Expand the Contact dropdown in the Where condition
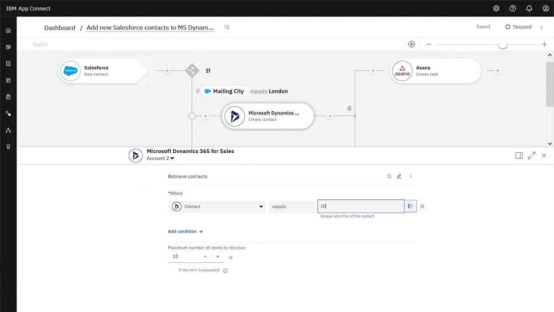554x312 pixels. pos(261,206)
